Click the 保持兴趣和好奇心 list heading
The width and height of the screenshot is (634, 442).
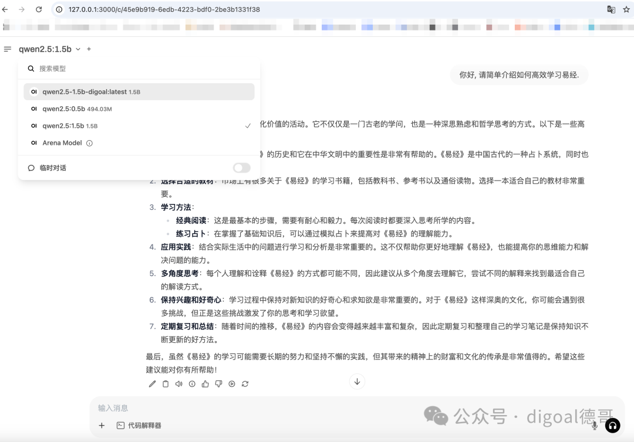(x=191, y=300)
